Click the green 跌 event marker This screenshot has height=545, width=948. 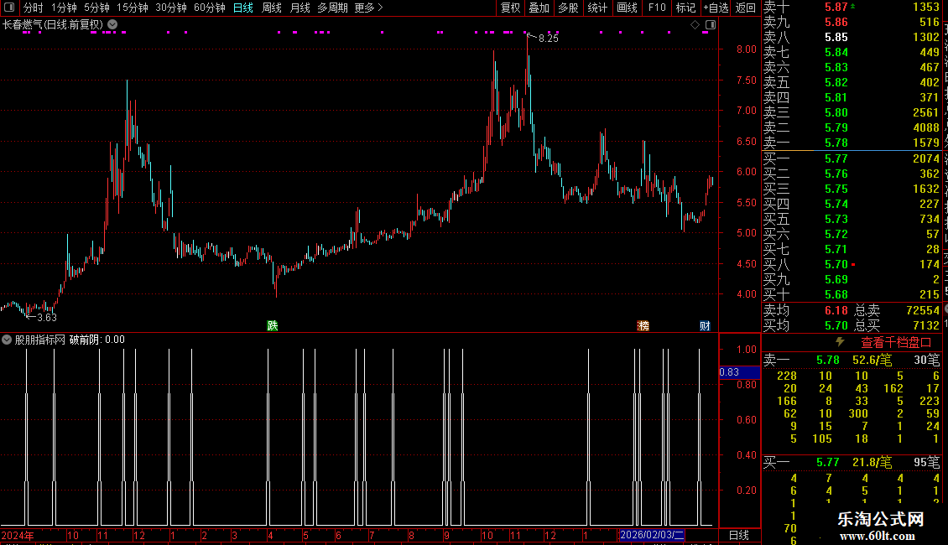272,325
